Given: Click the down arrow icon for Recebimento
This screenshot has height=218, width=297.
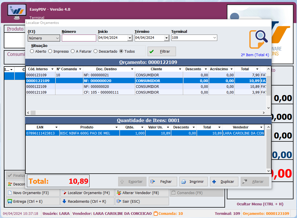Looking at the screenshot, I should tap(64, 202).
